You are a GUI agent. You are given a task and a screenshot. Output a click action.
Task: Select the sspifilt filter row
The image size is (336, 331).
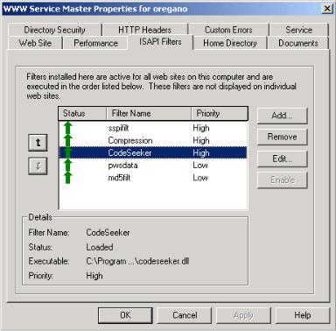tap(153, 128)
